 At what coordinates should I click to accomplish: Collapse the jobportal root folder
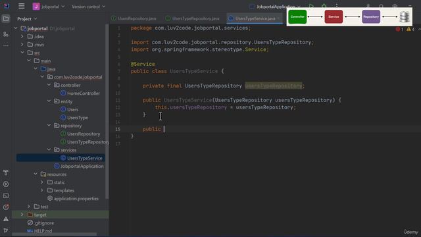pyautogui.click(x=16, y=28)
